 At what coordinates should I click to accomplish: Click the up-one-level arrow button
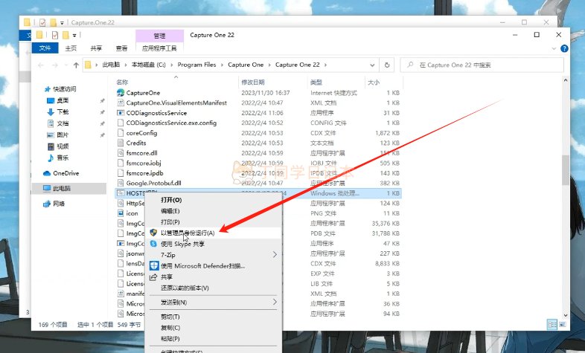click(76, 65)
